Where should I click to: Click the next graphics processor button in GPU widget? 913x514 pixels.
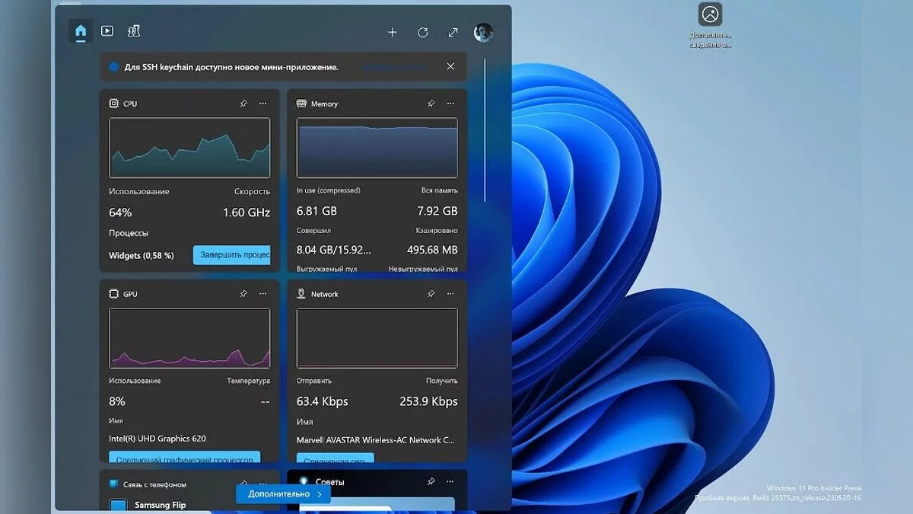click(185, 457)
